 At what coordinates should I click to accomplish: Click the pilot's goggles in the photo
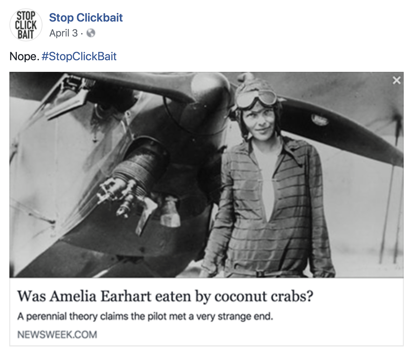[257, 98]
